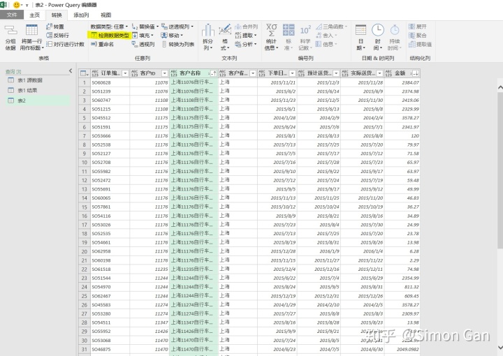Switch to the 转换 (Transform) tab
The height and width of the screenshot is (356, 503).
[x=57, y=15]
